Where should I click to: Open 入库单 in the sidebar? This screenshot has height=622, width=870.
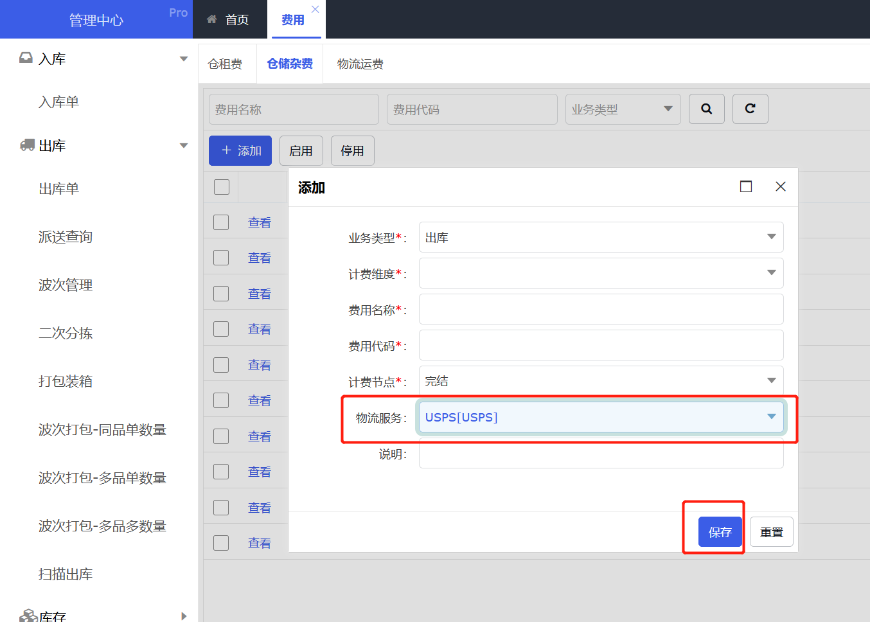(x=59, y=102)
